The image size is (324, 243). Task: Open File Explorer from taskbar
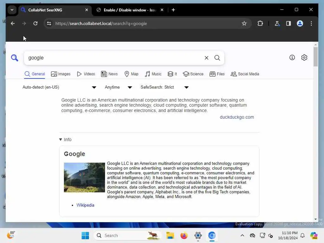[170, 235]
